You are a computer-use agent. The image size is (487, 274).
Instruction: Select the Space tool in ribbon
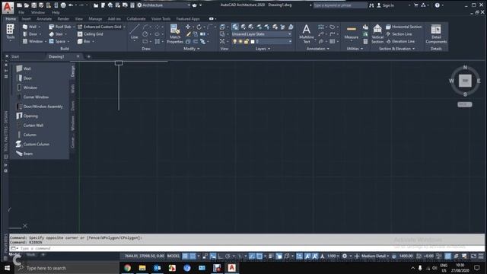click(58, 41)
